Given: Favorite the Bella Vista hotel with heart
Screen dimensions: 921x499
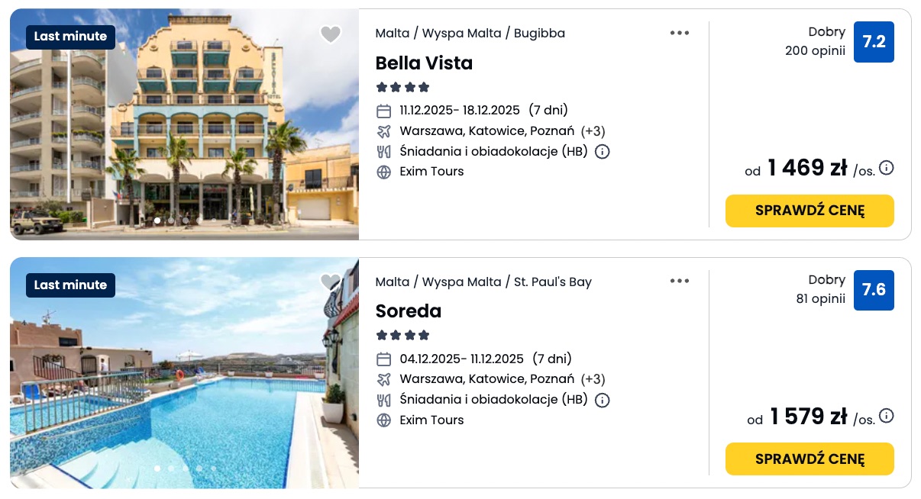Looking at the screenshot, I should (x=330, y=34).
